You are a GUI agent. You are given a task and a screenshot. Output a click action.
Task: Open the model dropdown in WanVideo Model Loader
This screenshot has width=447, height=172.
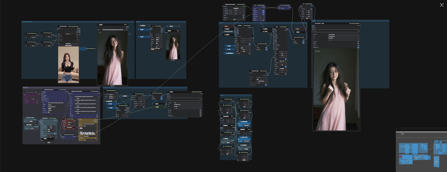tap(56, 103)
